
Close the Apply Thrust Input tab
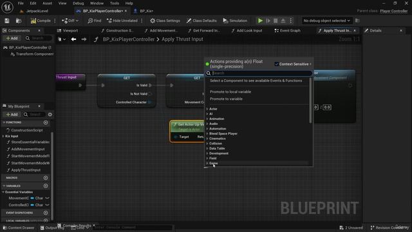coord(355,30)
